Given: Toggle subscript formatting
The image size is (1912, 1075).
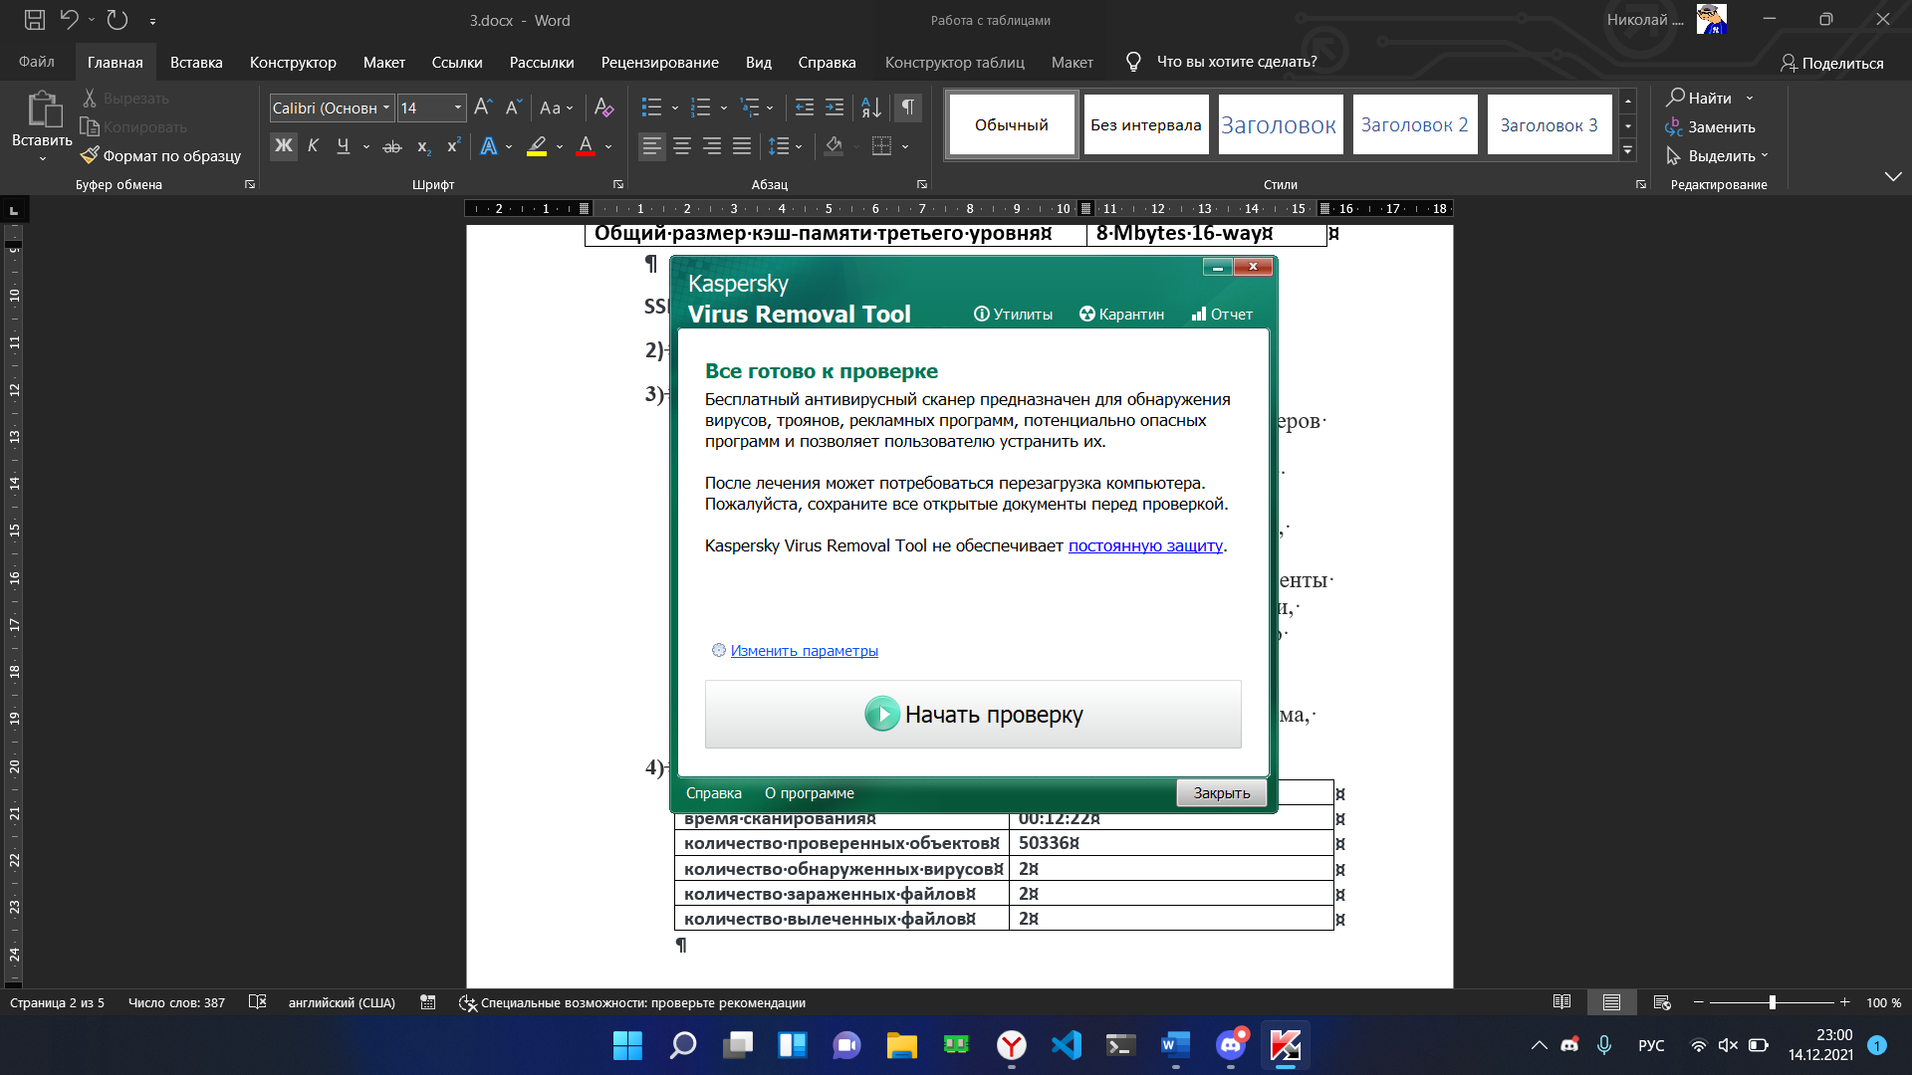Looking at the screenshot, I should click(423, 146).
